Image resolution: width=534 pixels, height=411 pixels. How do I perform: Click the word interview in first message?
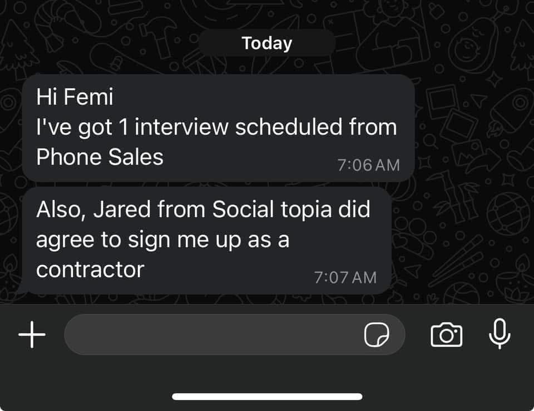coord(181,128)
